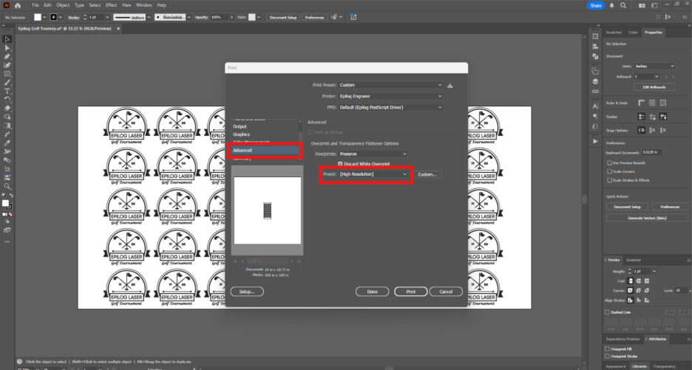The height and width of the screenshot is (370, 692).
Task: Enable Use Preview Bounds checkbox
Action: [609, 162]
